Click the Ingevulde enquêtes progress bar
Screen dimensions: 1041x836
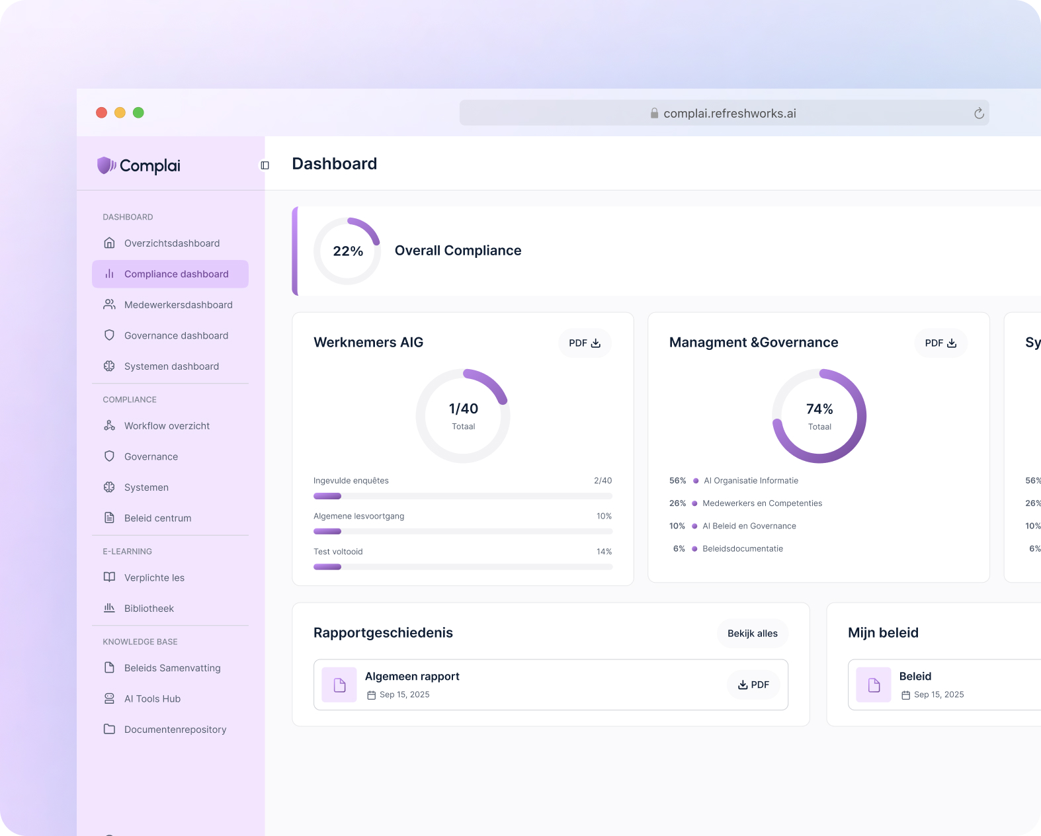point(462,496)
